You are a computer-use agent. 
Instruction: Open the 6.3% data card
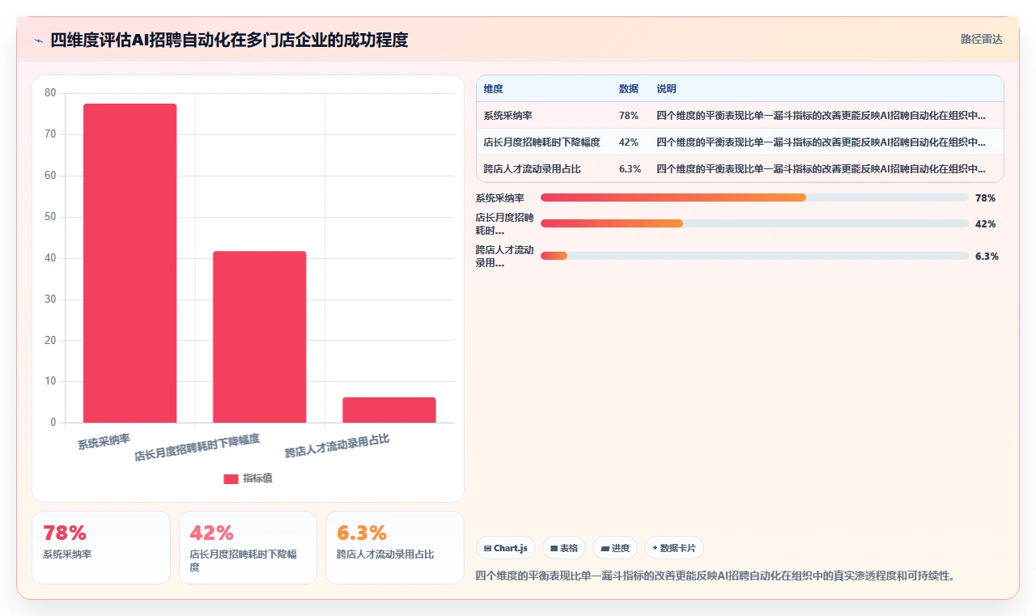point(395,547)
